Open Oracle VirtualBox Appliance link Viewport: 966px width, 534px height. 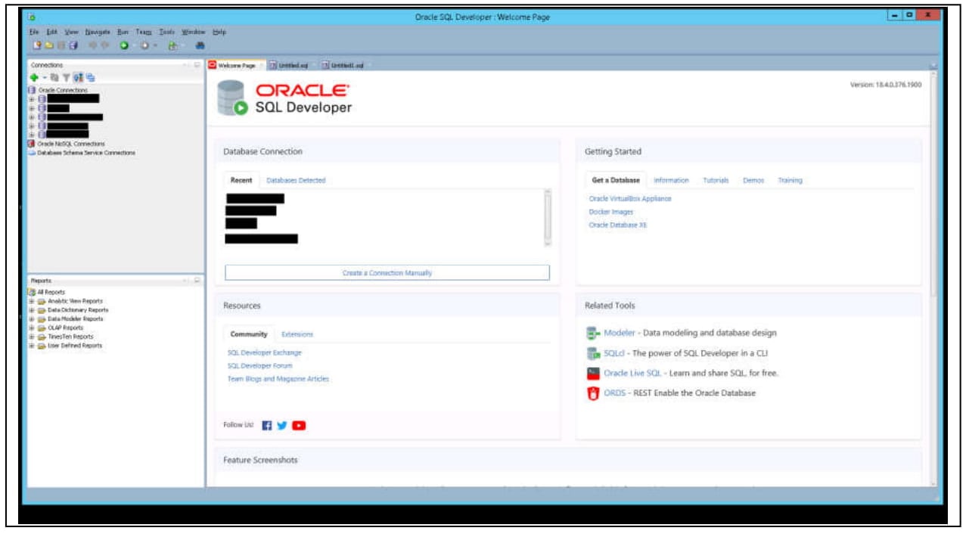[630, 199]
